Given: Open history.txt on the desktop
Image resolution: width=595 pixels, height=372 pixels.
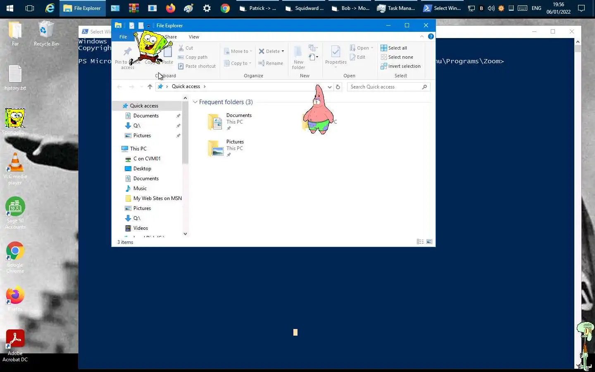Looking at the screenshot, I should pos(15,78).
